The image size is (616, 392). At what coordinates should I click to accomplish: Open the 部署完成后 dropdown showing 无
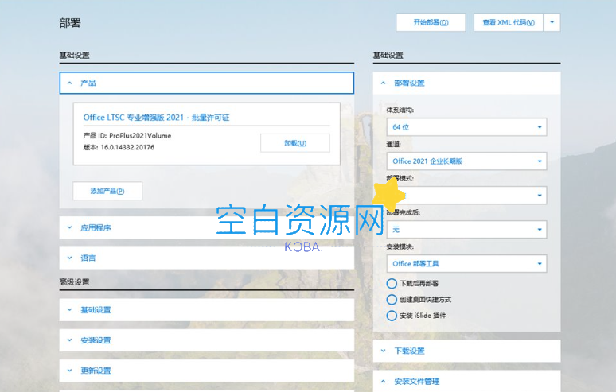(466, 230)
